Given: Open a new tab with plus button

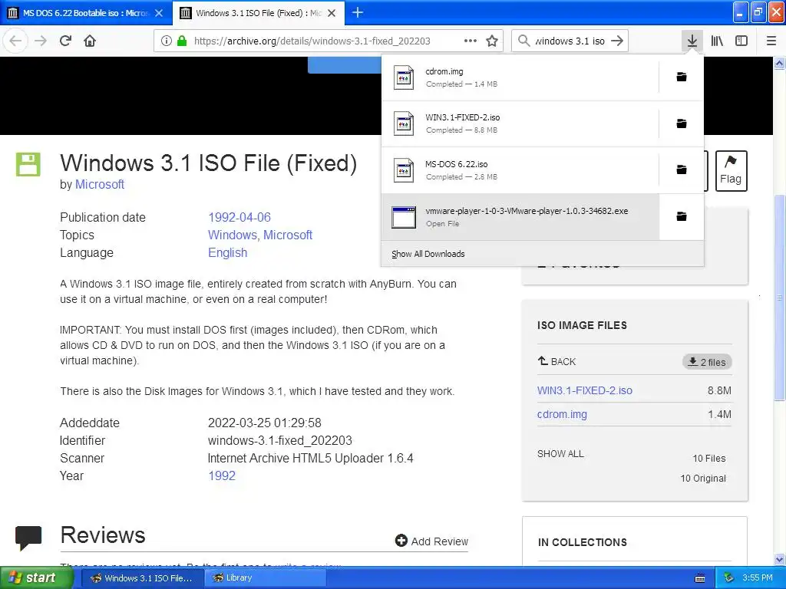Looking at the screenshot, I should 358,12.
